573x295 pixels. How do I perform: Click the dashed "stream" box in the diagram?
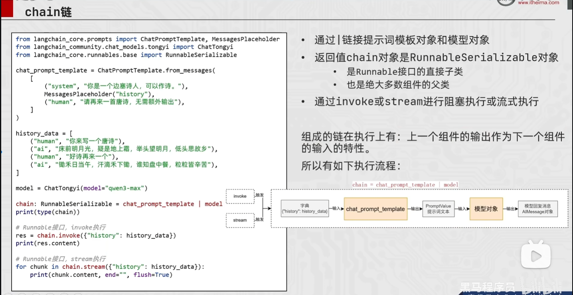[x=240, y=220]
